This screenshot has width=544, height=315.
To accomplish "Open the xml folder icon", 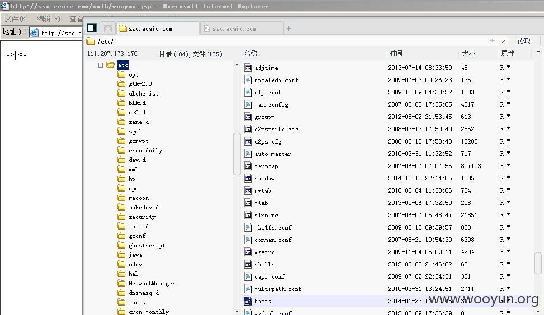I will (121, 169).
